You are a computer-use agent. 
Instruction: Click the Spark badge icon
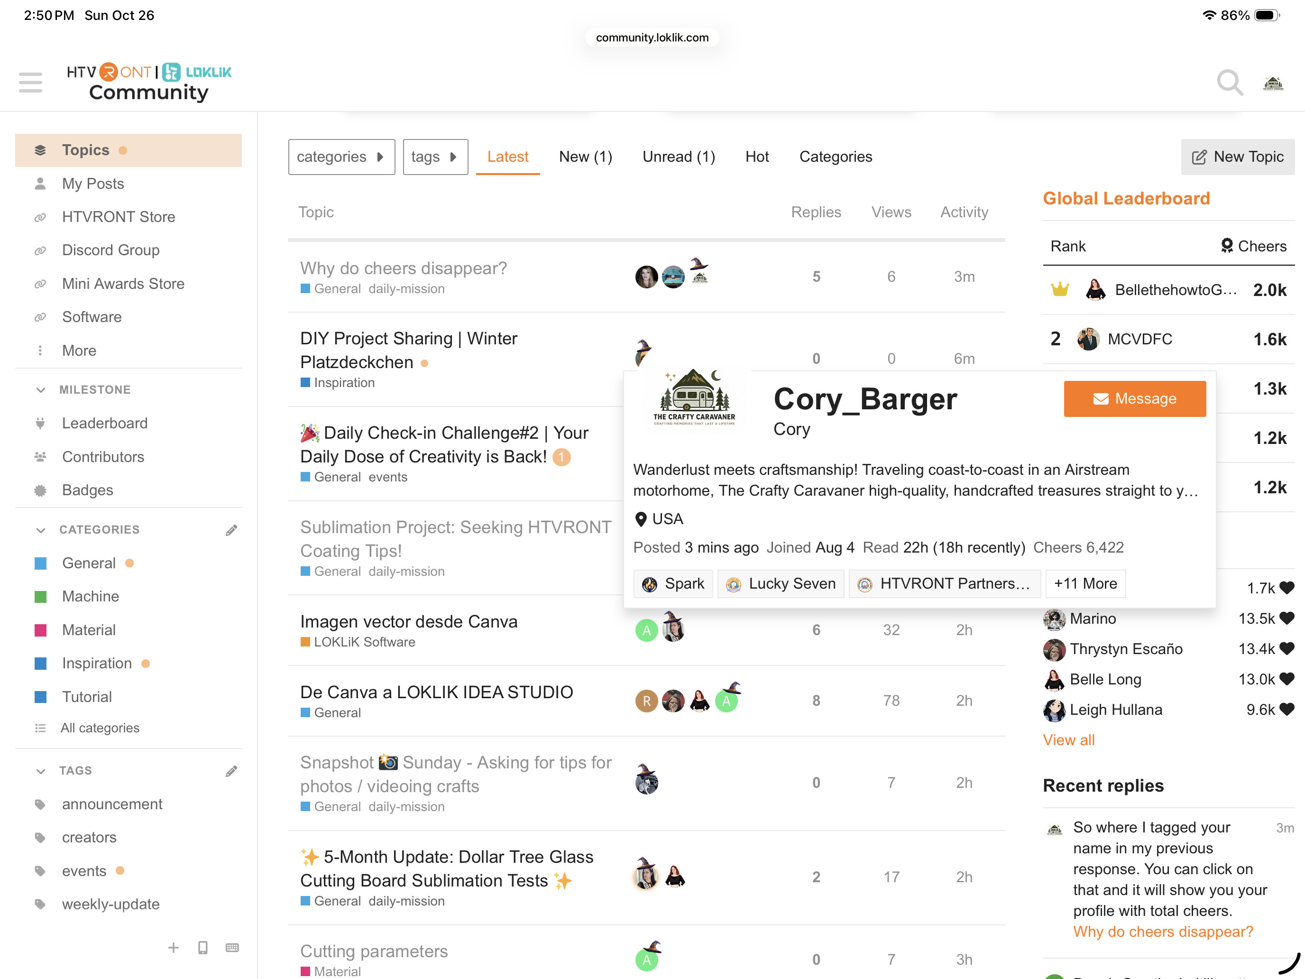click(x=650, y=584)
